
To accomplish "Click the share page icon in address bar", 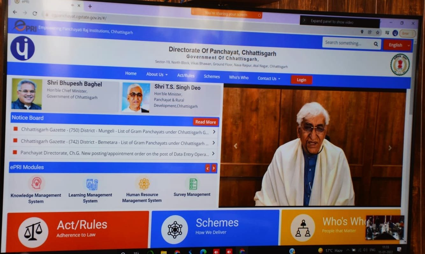I will [370, 32].
